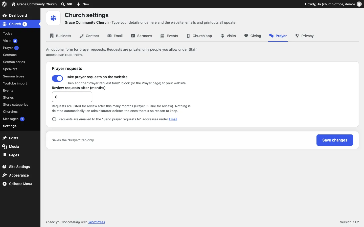Open Grace Community Church home icon
364x227 pixels.
pos(13,4)
